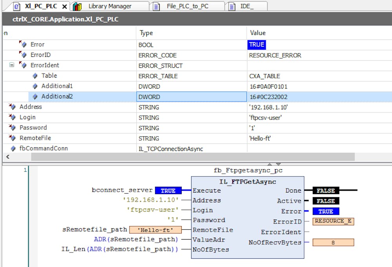Viewport: 392px width, 267px height.
Task: Click the IDE_ tab document icon
Action: [232, 6]
